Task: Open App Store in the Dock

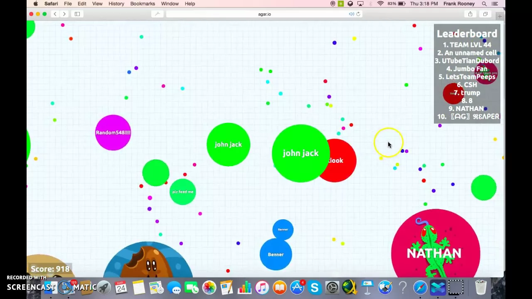Action: click(x=297, y=287)
